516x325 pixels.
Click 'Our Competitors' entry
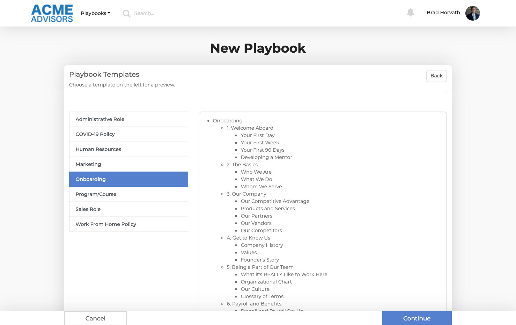[261, 230]
